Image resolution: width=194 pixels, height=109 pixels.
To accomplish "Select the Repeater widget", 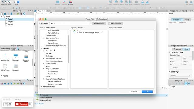I will pos(15,68).
